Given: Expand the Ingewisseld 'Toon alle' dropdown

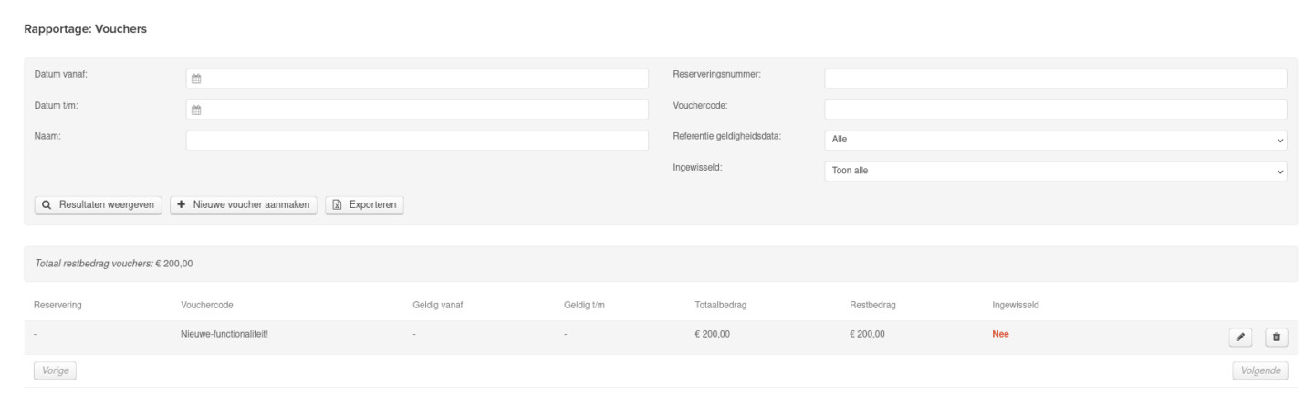Looking at the screenshot, I should point(1055,172).
